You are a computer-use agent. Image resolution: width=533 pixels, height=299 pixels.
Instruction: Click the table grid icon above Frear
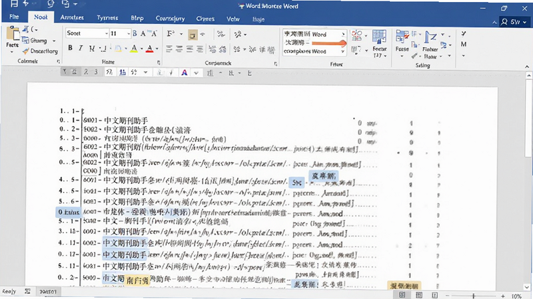coord(379,37)
